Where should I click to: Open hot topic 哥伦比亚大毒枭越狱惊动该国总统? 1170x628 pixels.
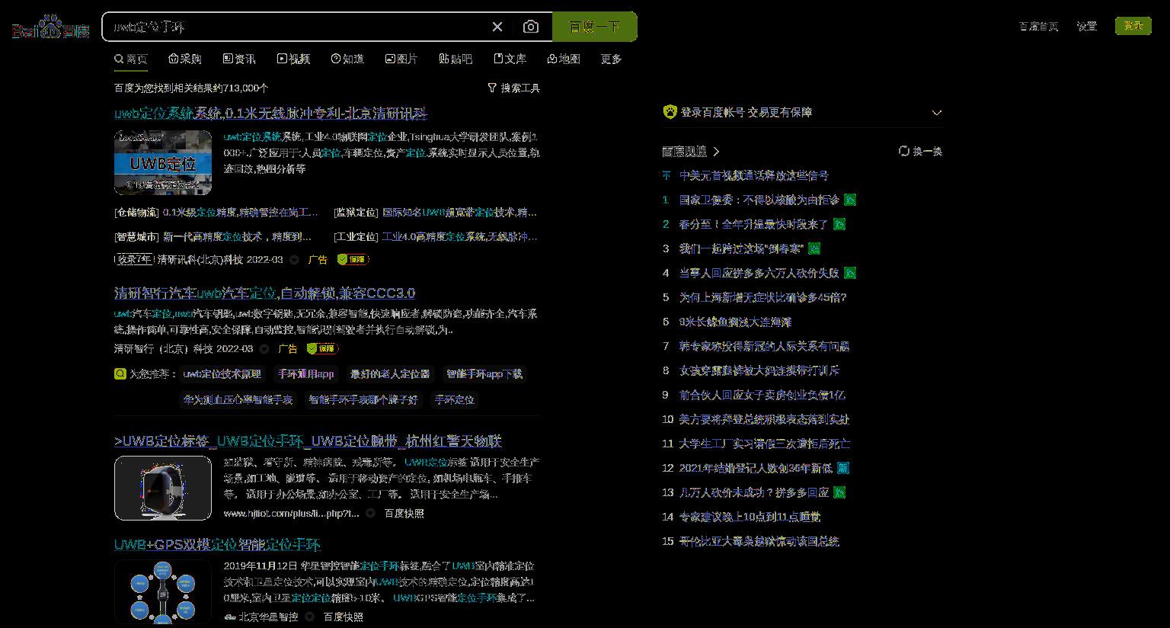(x=759, y=541)
